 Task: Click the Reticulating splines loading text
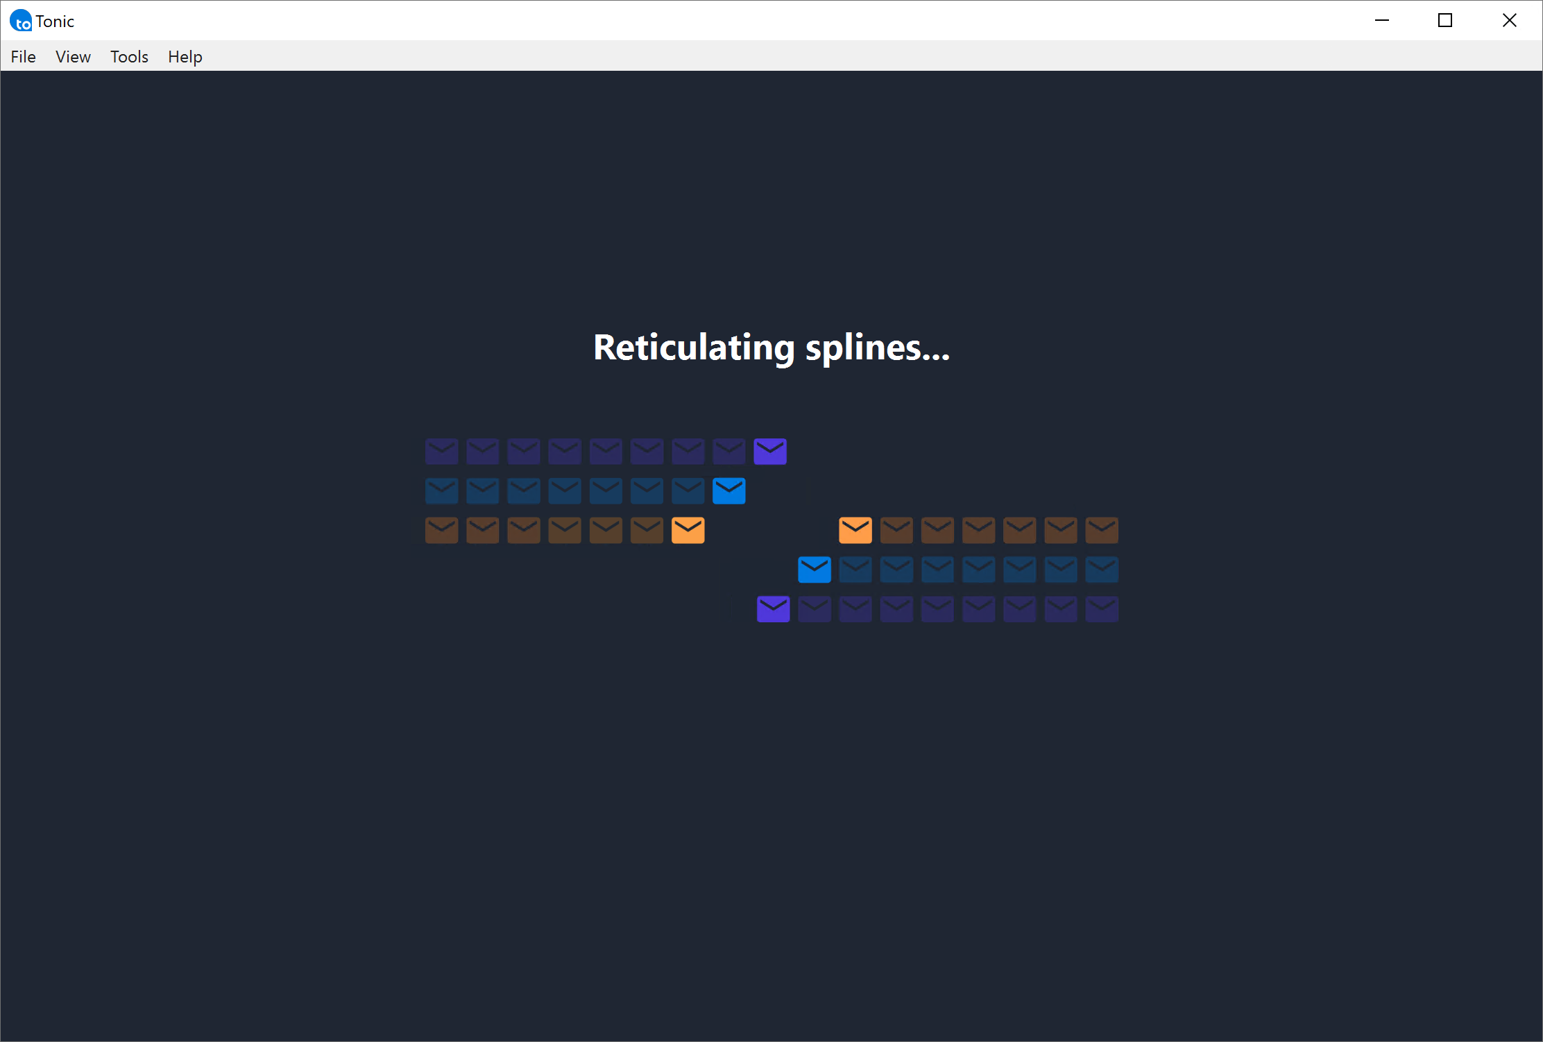tap(771, 348)
